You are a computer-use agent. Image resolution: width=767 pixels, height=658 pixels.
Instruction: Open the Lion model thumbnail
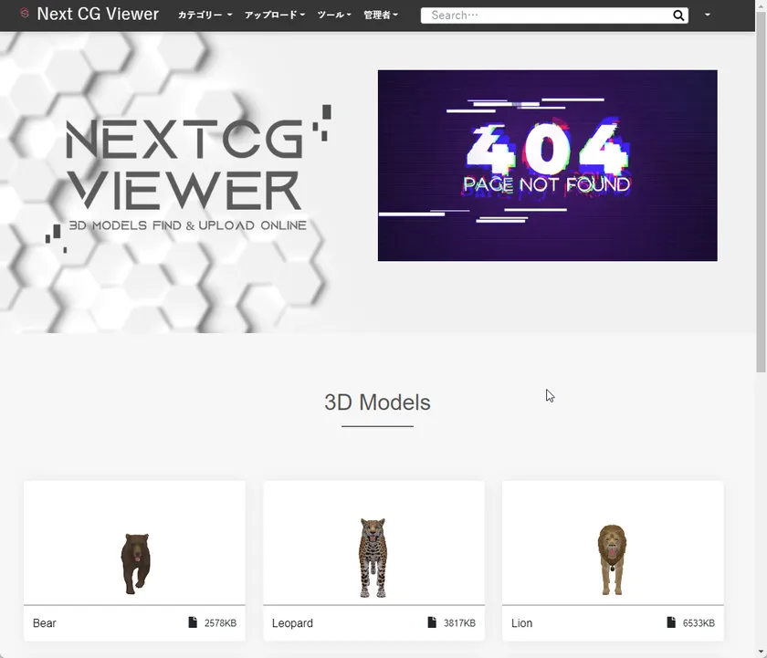click(613, 543)
